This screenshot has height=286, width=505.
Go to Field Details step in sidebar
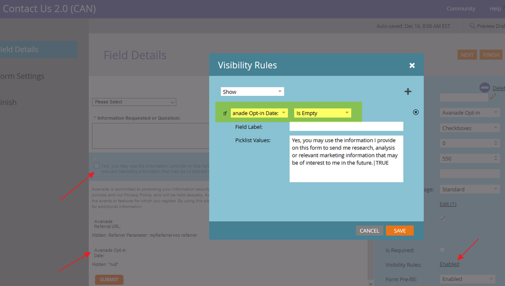click(x=38, y=49)
